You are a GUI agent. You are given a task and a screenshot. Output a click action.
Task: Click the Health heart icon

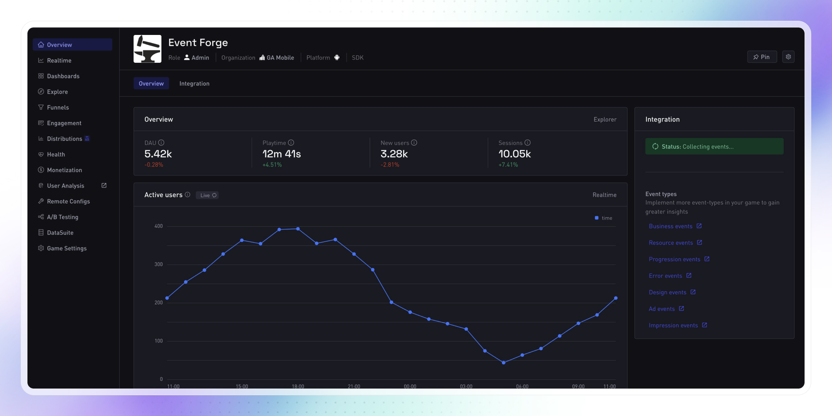coord(41,154)
